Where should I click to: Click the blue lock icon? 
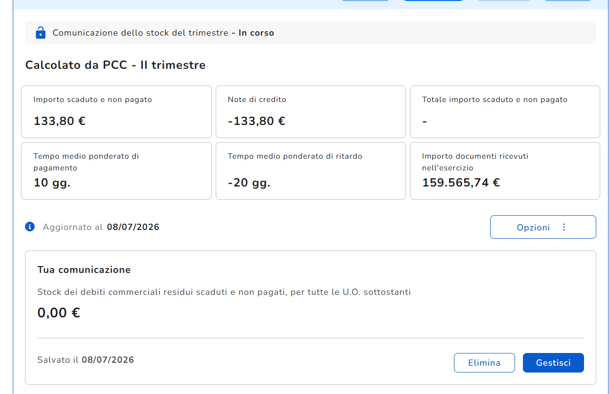40,33
